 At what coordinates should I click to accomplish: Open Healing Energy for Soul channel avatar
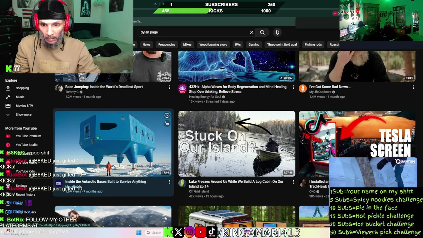pyautogui.click(x=182, y=88)
